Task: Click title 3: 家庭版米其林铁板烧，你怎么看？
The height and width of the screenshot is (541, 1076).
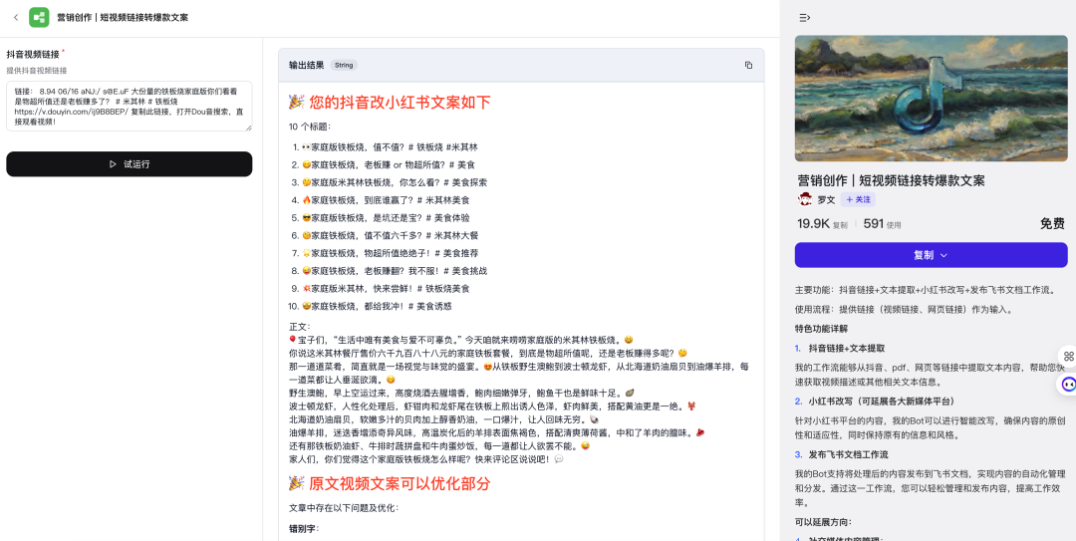Action: [x=394, y=182]
